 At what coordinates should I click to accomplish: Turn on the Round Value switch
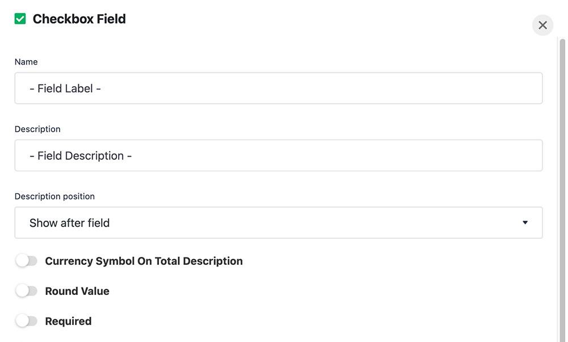pyautogui.click(x=27, y=290)
